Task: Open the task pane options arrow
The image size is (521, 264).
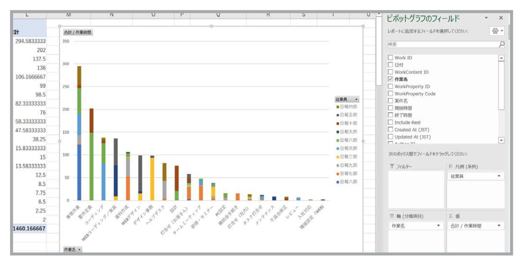Action: tap(486, 18)
